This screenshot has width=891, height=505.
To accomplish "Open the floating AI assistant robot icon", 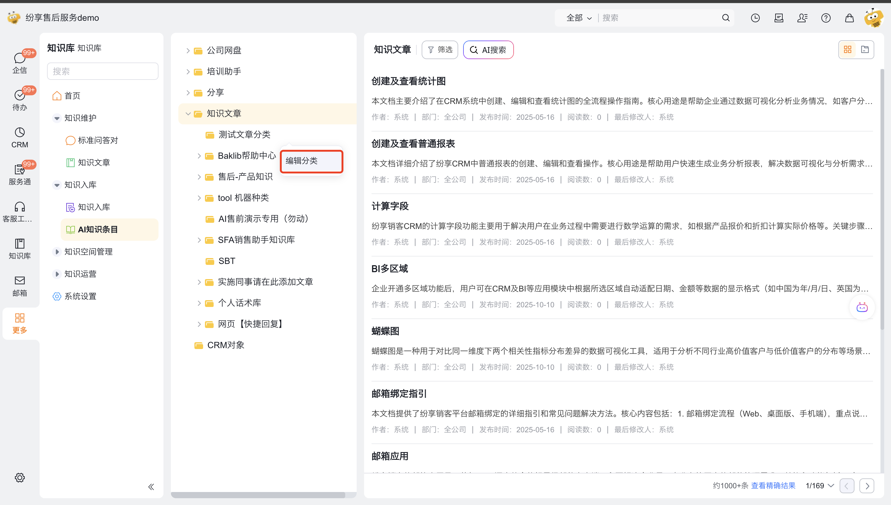I will [x=862, y=307].
